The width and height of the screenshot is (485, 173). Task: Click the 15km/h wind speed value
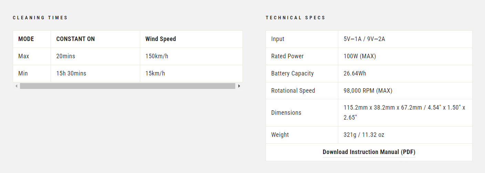155,73
